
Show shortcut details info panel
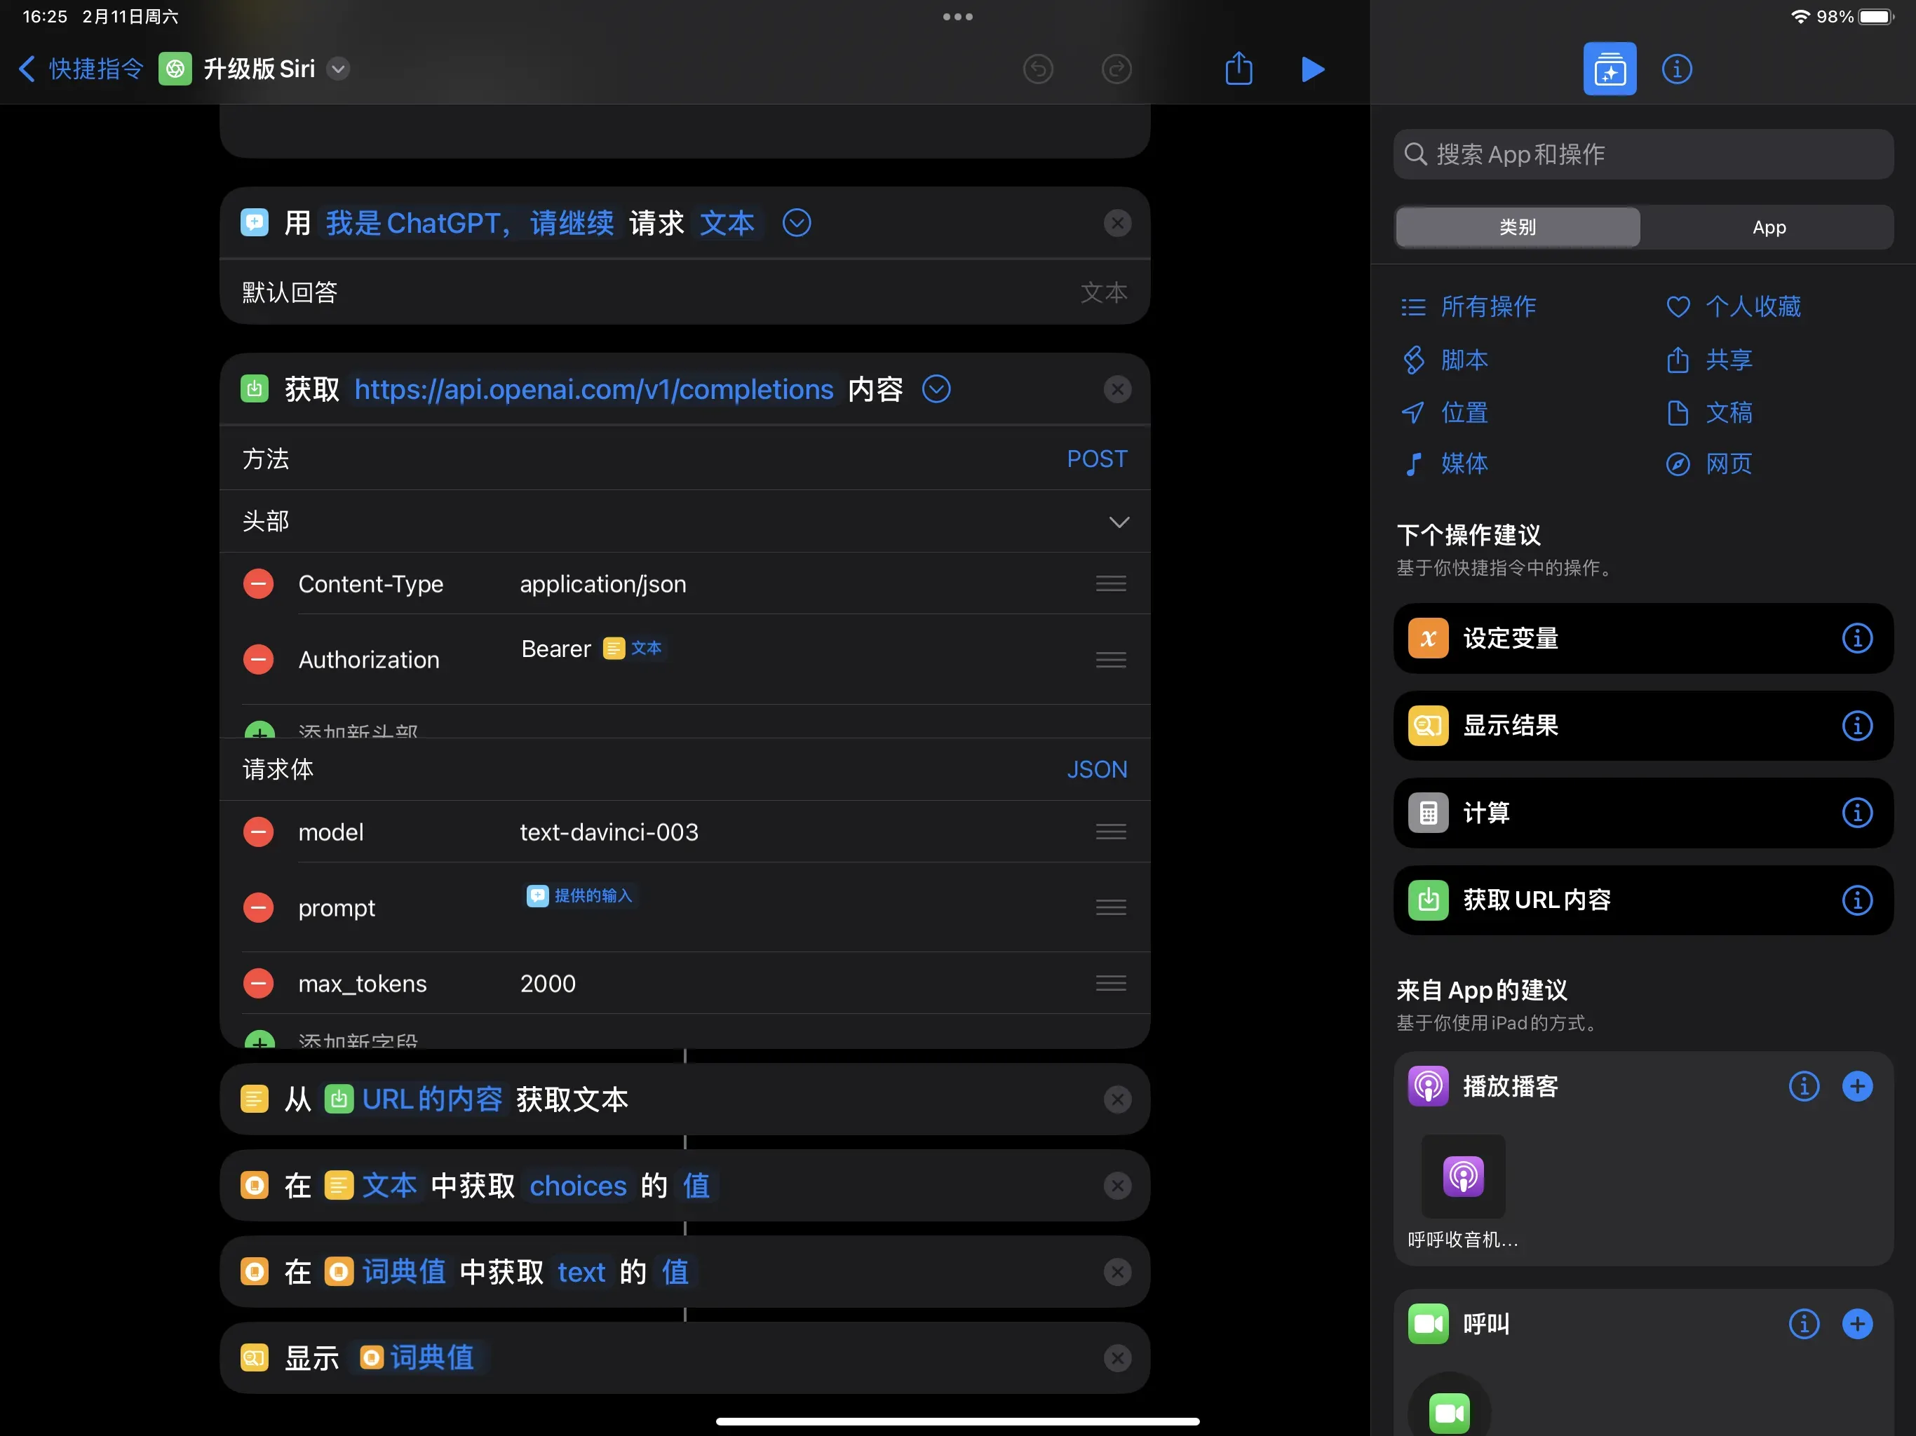click(1677, 69)
